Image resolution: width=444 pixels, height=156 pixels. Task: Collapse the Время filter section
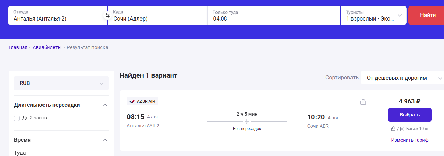pos(105,140)
